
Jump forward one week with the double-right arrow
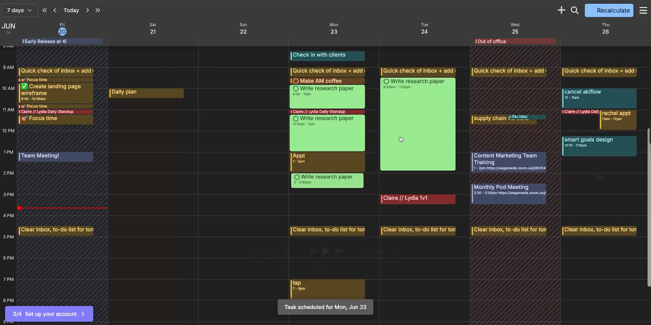click(x=98, y=10)
